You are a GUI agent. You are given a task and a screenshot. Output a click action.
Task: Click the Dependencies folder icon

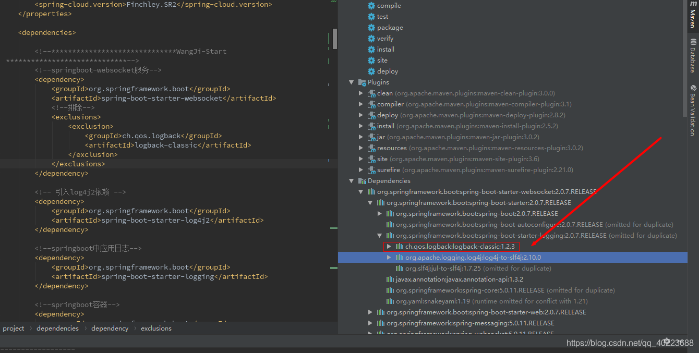[x=362, y=181]
